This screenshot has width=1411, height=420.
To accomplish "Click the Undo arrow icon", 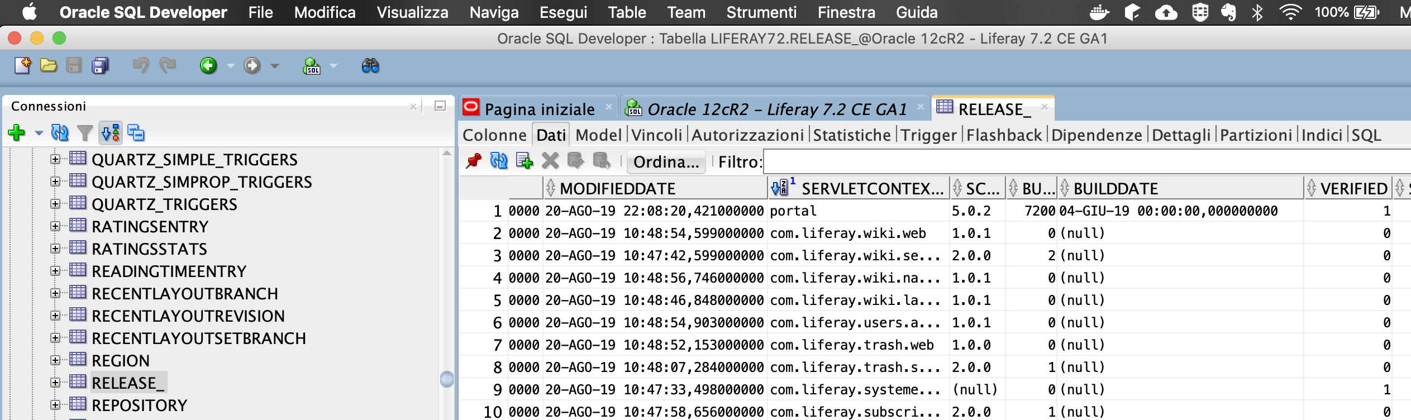I will [141, 66].
